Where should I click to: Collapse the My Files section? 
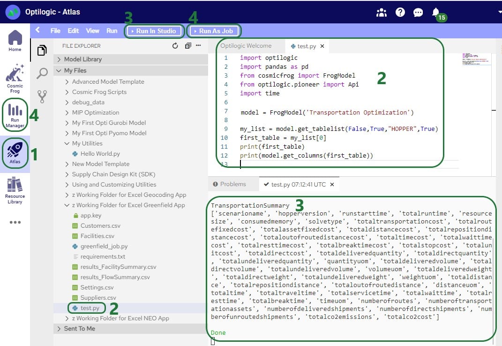tap(131, 70)
